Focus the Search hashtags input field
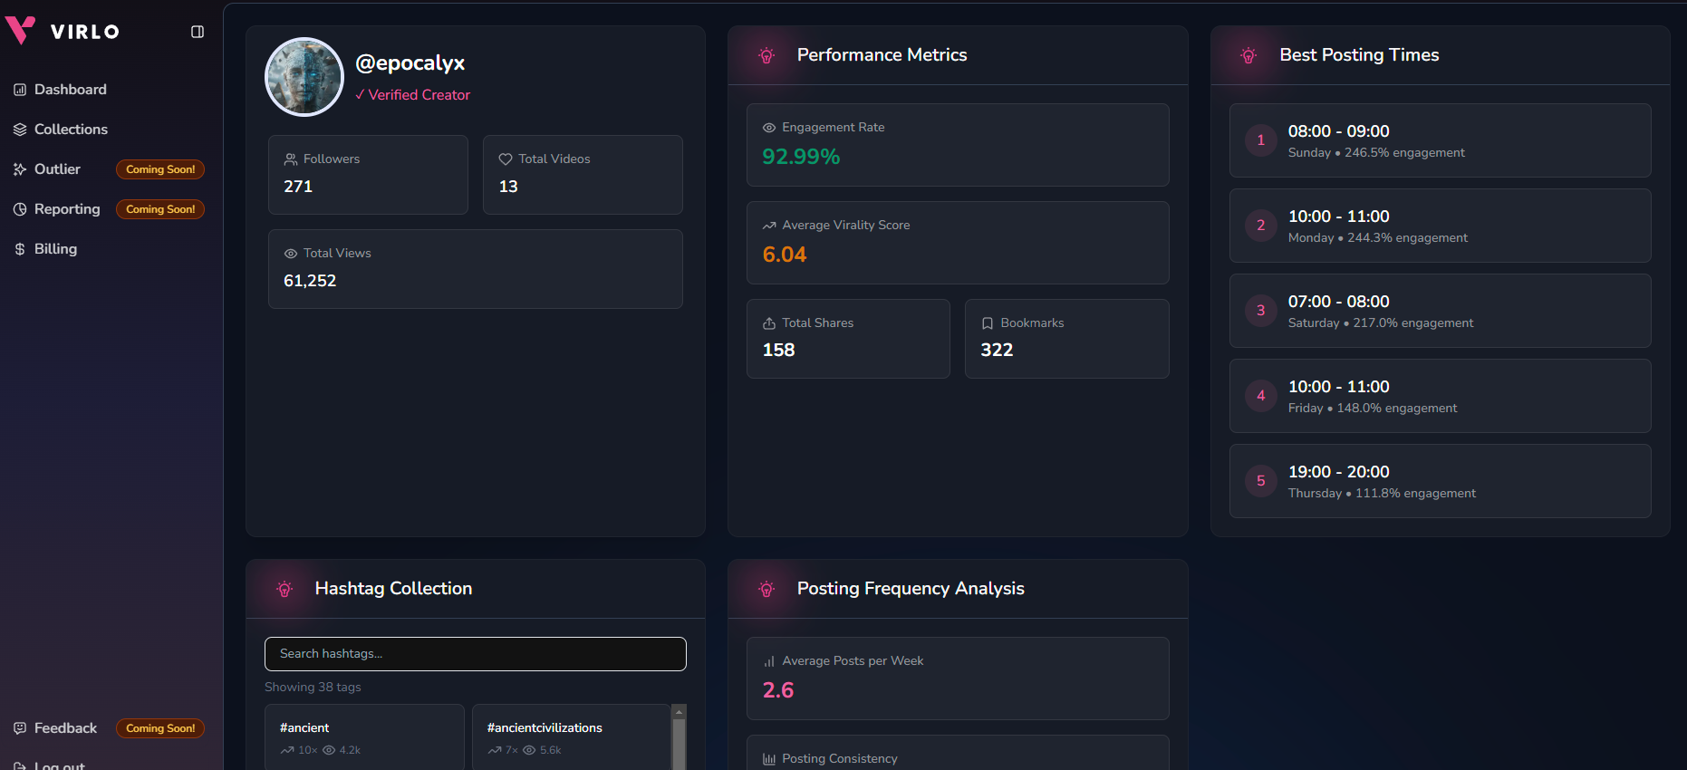The height and width of the screenshot is (770, 1687). (x=476, y=654)
